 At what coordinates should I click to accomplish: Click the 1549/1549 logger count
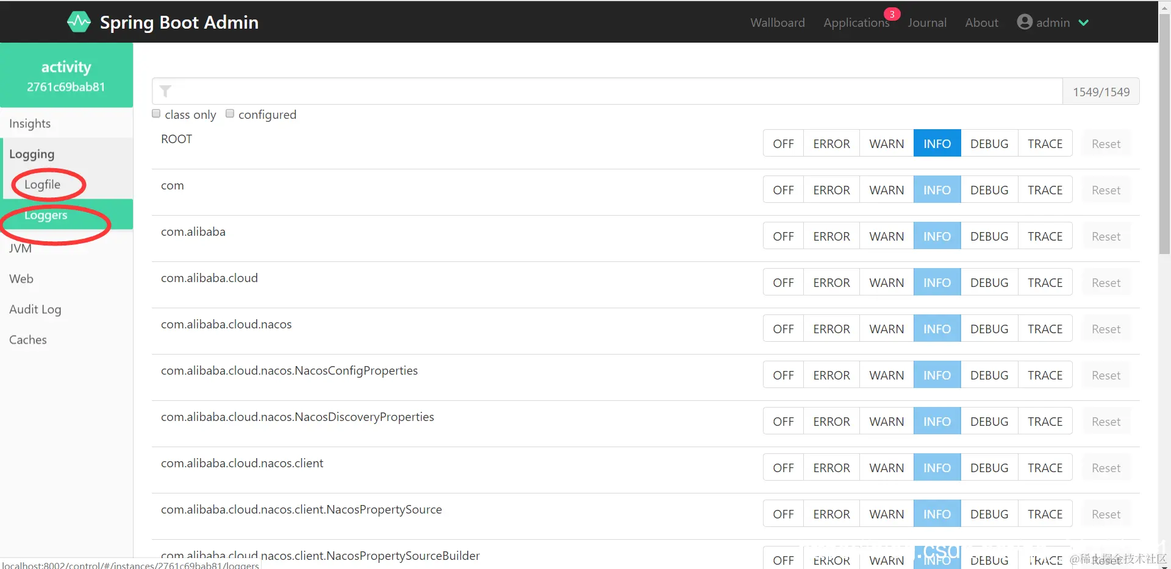(1101, 91)
